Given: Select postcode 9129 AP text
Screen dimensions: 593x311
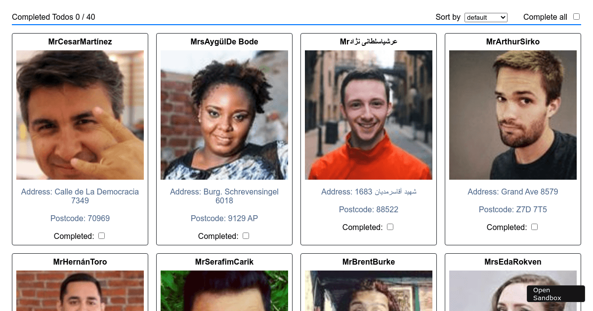Looking at the screenshot, I should point(224,218).
